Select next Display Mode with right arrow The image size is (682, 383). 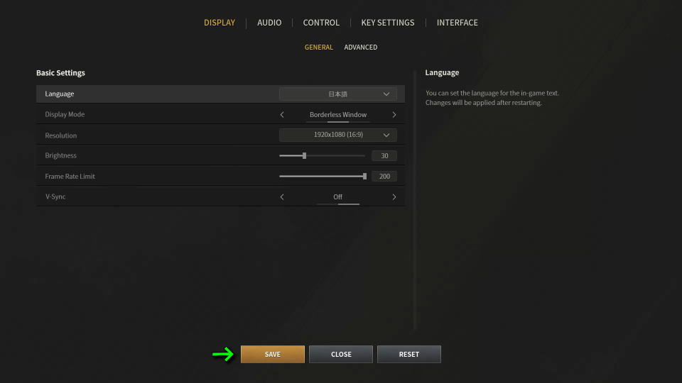pos(394,115)
